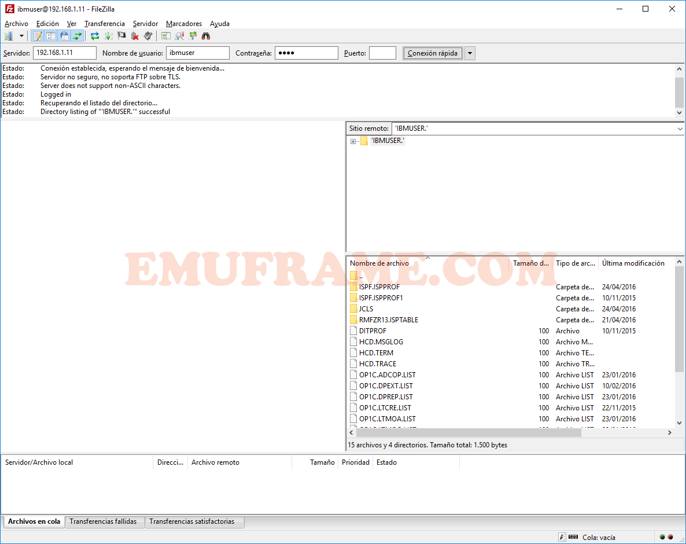Open filename filters magnifier icon

tap(179, 36)
